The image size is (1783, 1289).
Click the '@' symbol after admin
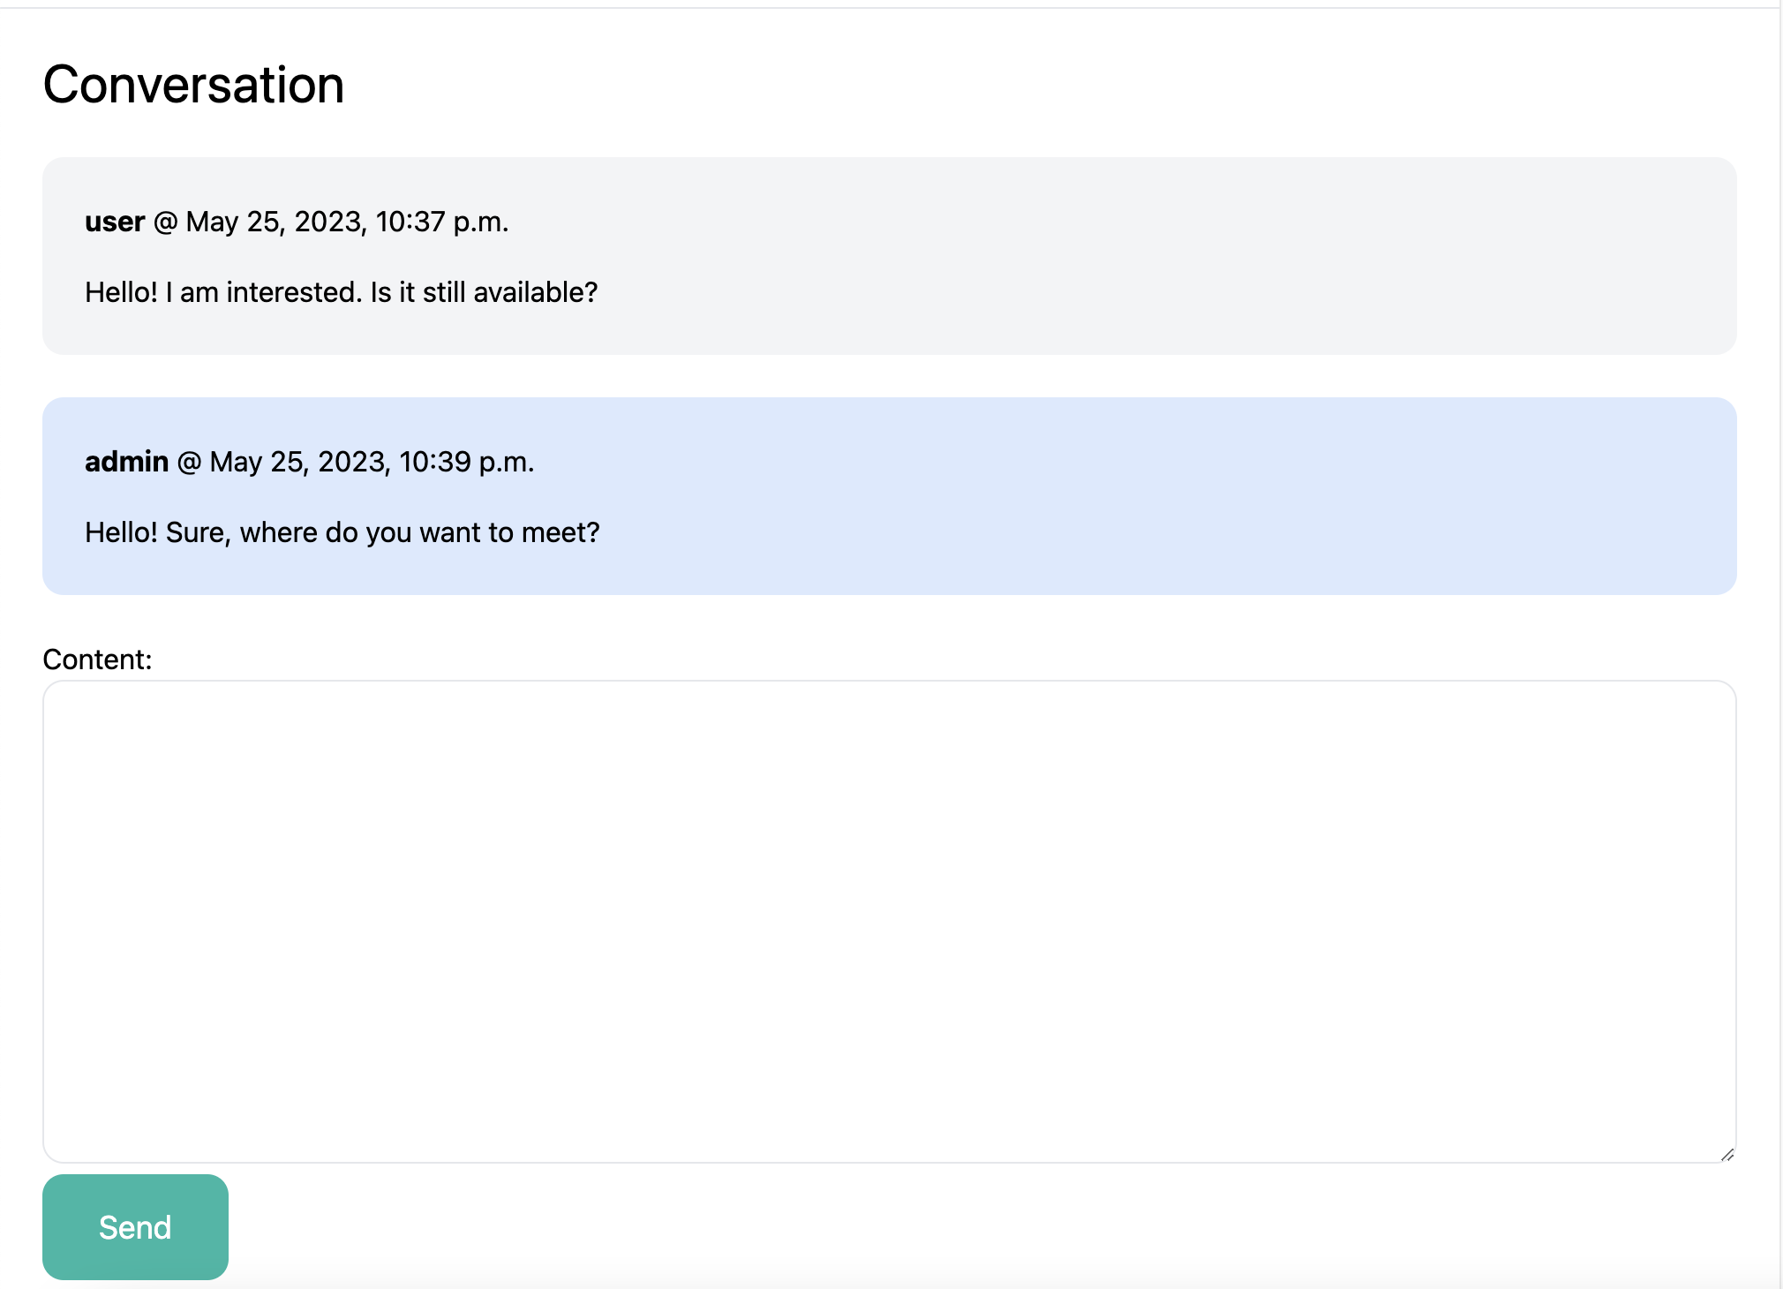[x=189, y=462]
